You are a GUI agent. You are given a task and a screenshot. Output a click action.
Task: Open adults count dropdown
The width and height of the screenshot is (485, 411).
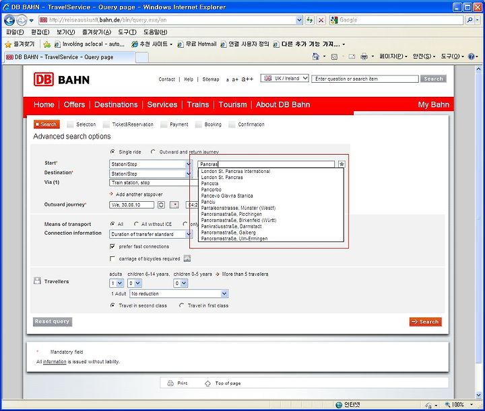117,283
